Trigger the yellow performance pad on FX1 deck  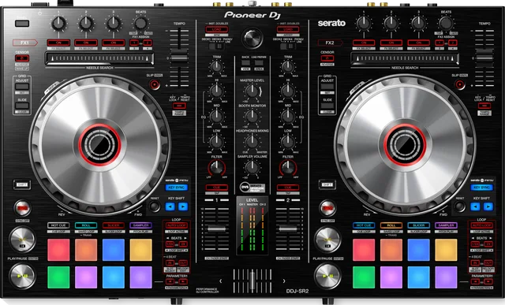[x=140, y=250]
